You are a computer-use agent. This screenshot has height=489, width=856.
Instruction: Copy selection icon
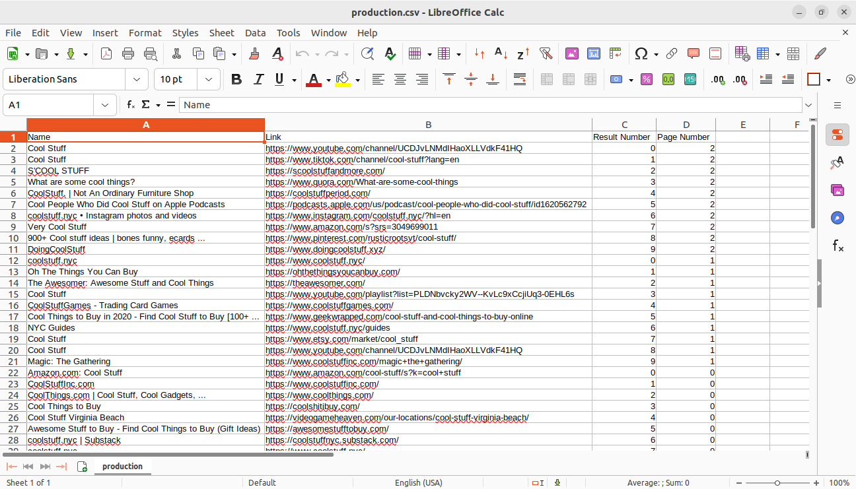[198, 54]
